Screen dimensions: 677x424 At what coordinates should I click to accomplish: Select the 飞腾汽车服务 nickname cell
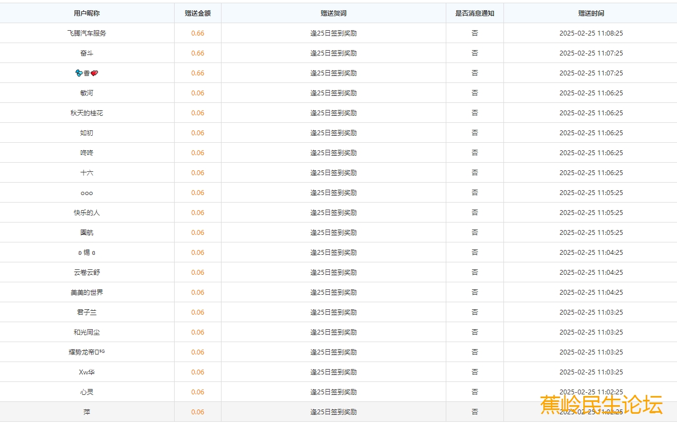87,33
